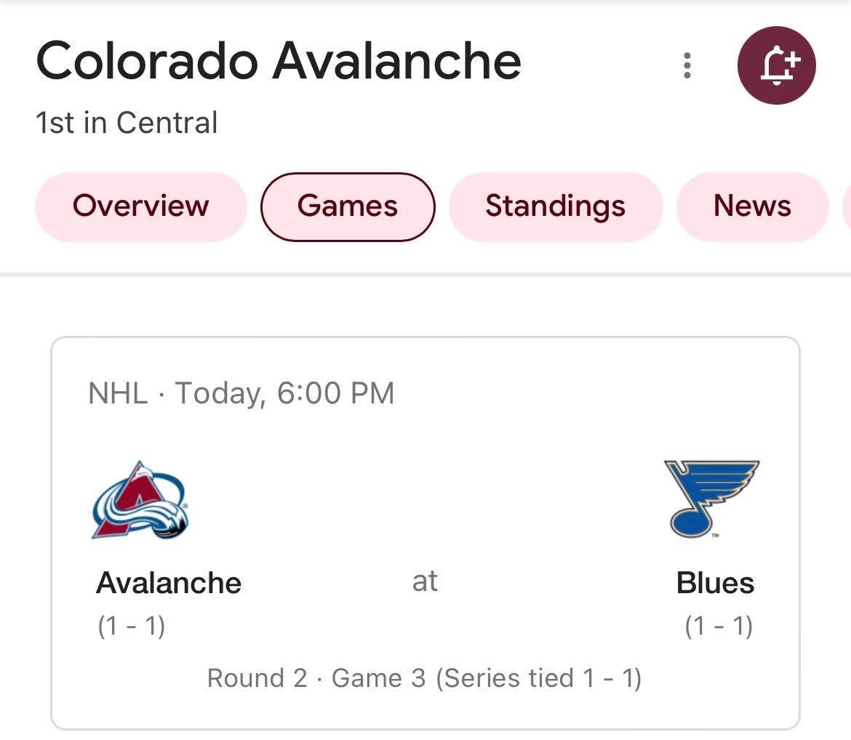
Task: Select the Avalanche team name in game card
Action: click(169, 583)
